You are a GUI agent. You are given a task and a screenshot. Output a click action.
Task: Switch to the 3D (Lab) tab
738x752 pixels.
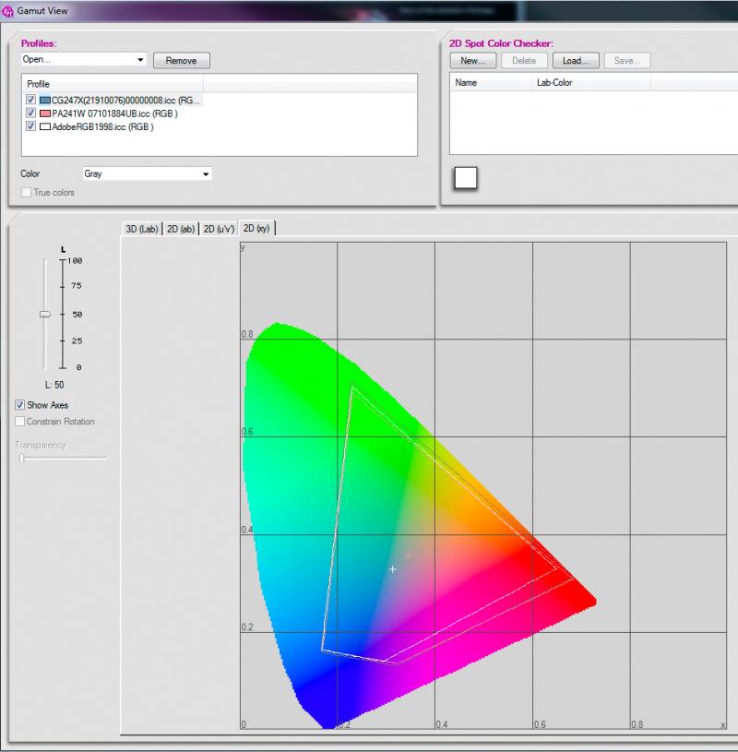pyautogui.click(x=142, y=229)
